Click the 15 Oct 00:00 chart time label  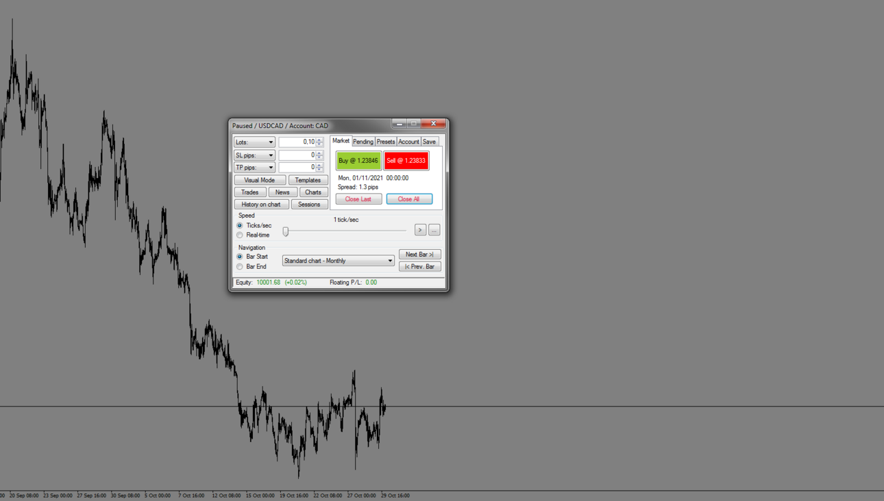(260, 496)
